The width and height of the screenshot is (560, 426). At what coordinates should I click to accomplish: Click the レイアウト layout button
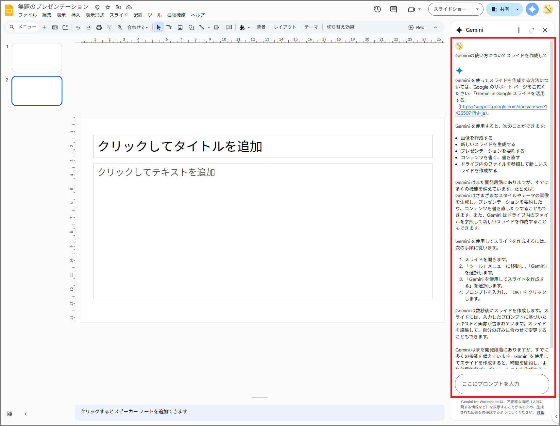(x=285, y=27)
